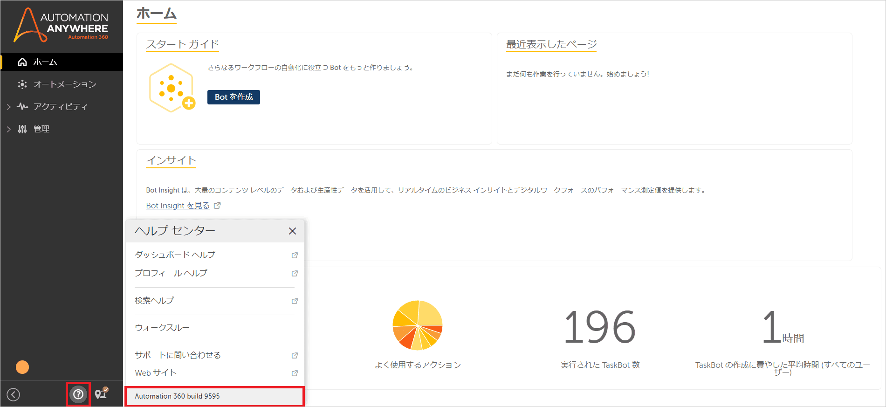
Task: Click the ヘルプ センター title
Action: (175, 231)
